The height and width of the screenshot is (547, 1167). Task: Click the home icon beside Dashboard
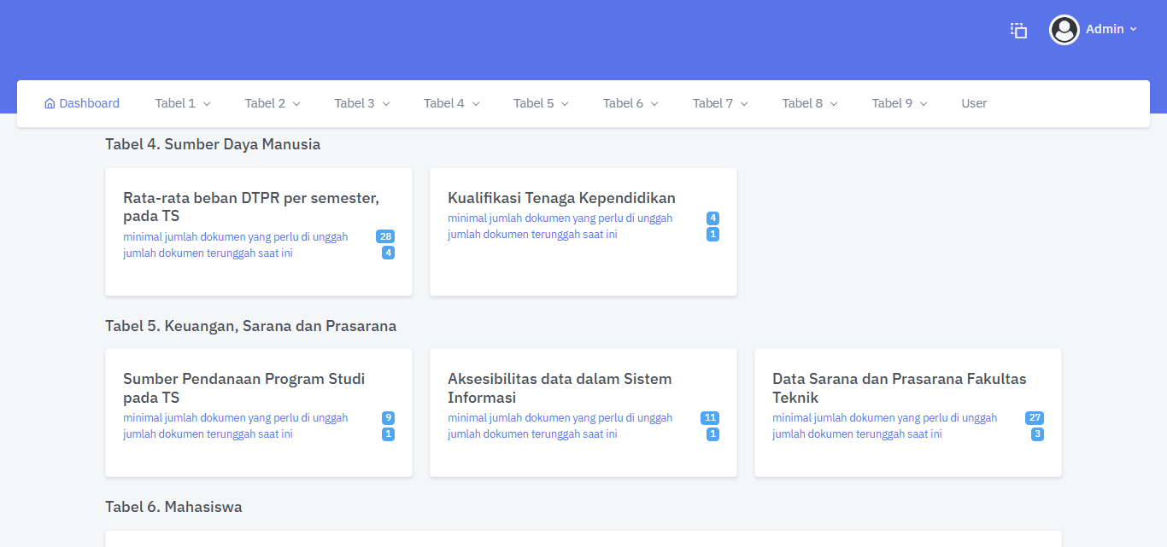coord(50,103)
